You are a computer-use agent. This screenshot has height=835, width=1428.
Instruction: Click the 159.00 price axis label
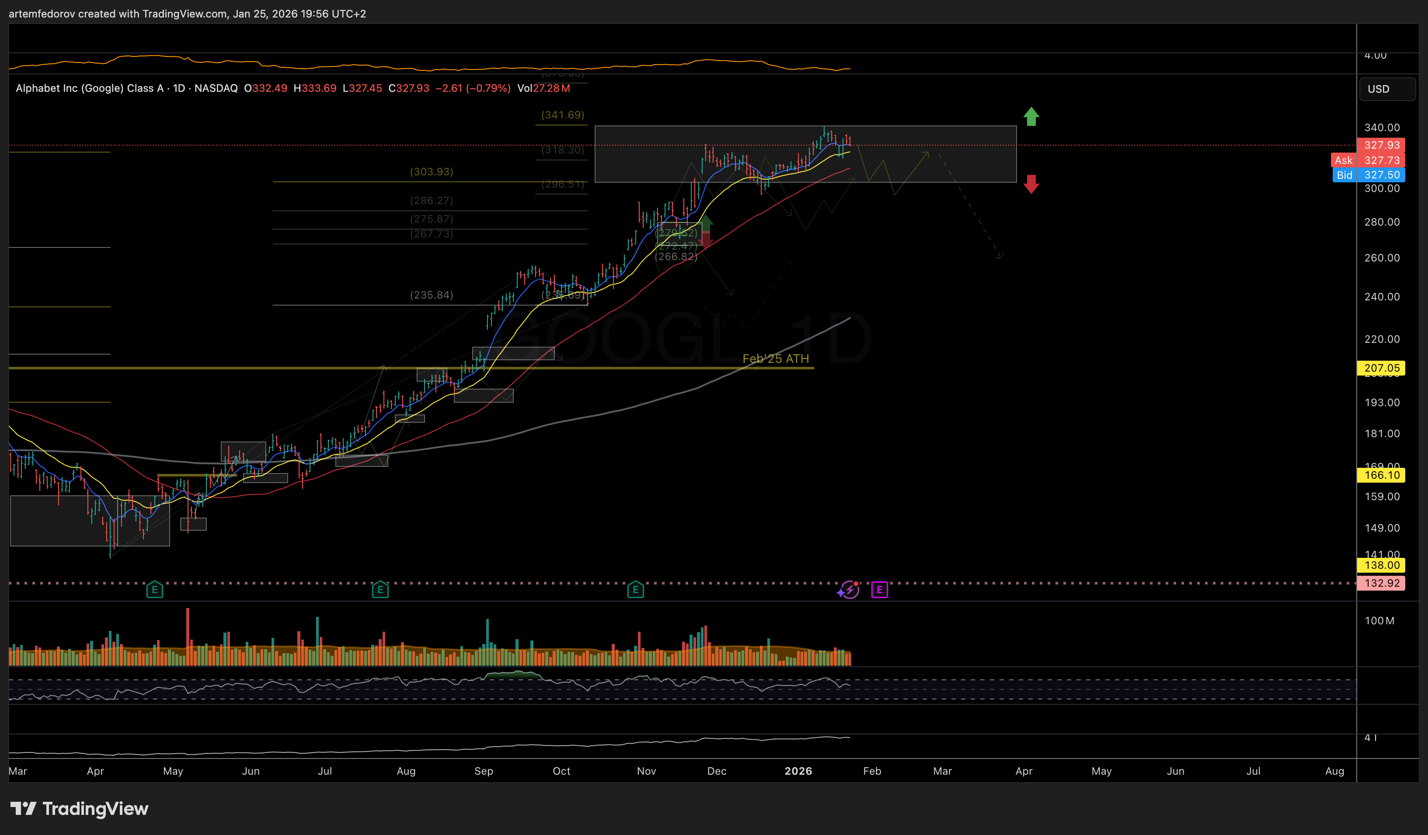(x=1382, y=496)
